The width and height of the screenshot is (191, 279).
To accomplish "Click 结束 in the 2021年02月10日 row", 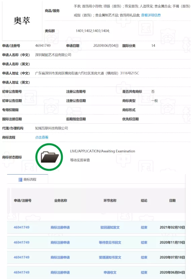I will pyautogui.click(x=144, y=227).
